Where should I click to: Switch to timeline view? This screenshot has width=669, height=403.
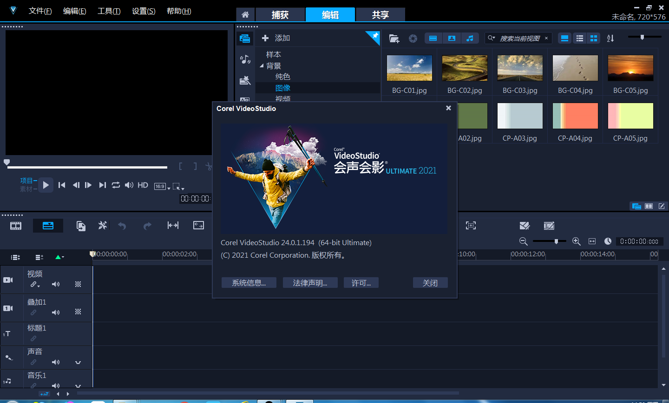[x=48, y=226]
